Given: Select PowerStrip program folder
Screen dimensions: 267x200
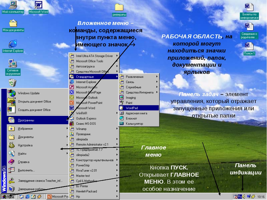Looking at the screenshot, I should [x=94, y=165].
